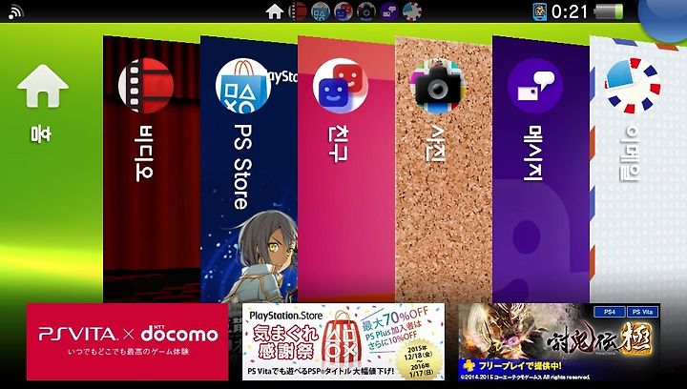Select the 비디오 label on red curtain panel
The image size is (687, 389).
(x=144, y=154)
